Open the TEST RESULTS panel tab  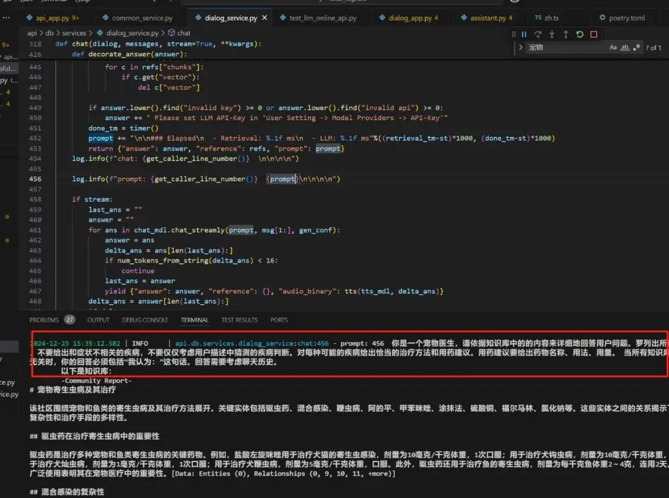[x=239, y=320]
